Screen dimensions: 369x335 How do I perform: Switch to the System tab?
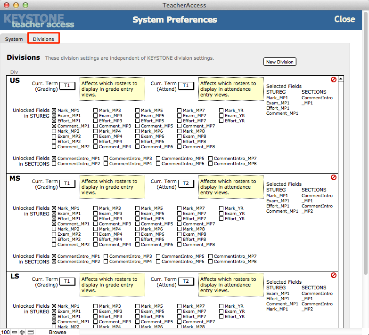(14, 39)
